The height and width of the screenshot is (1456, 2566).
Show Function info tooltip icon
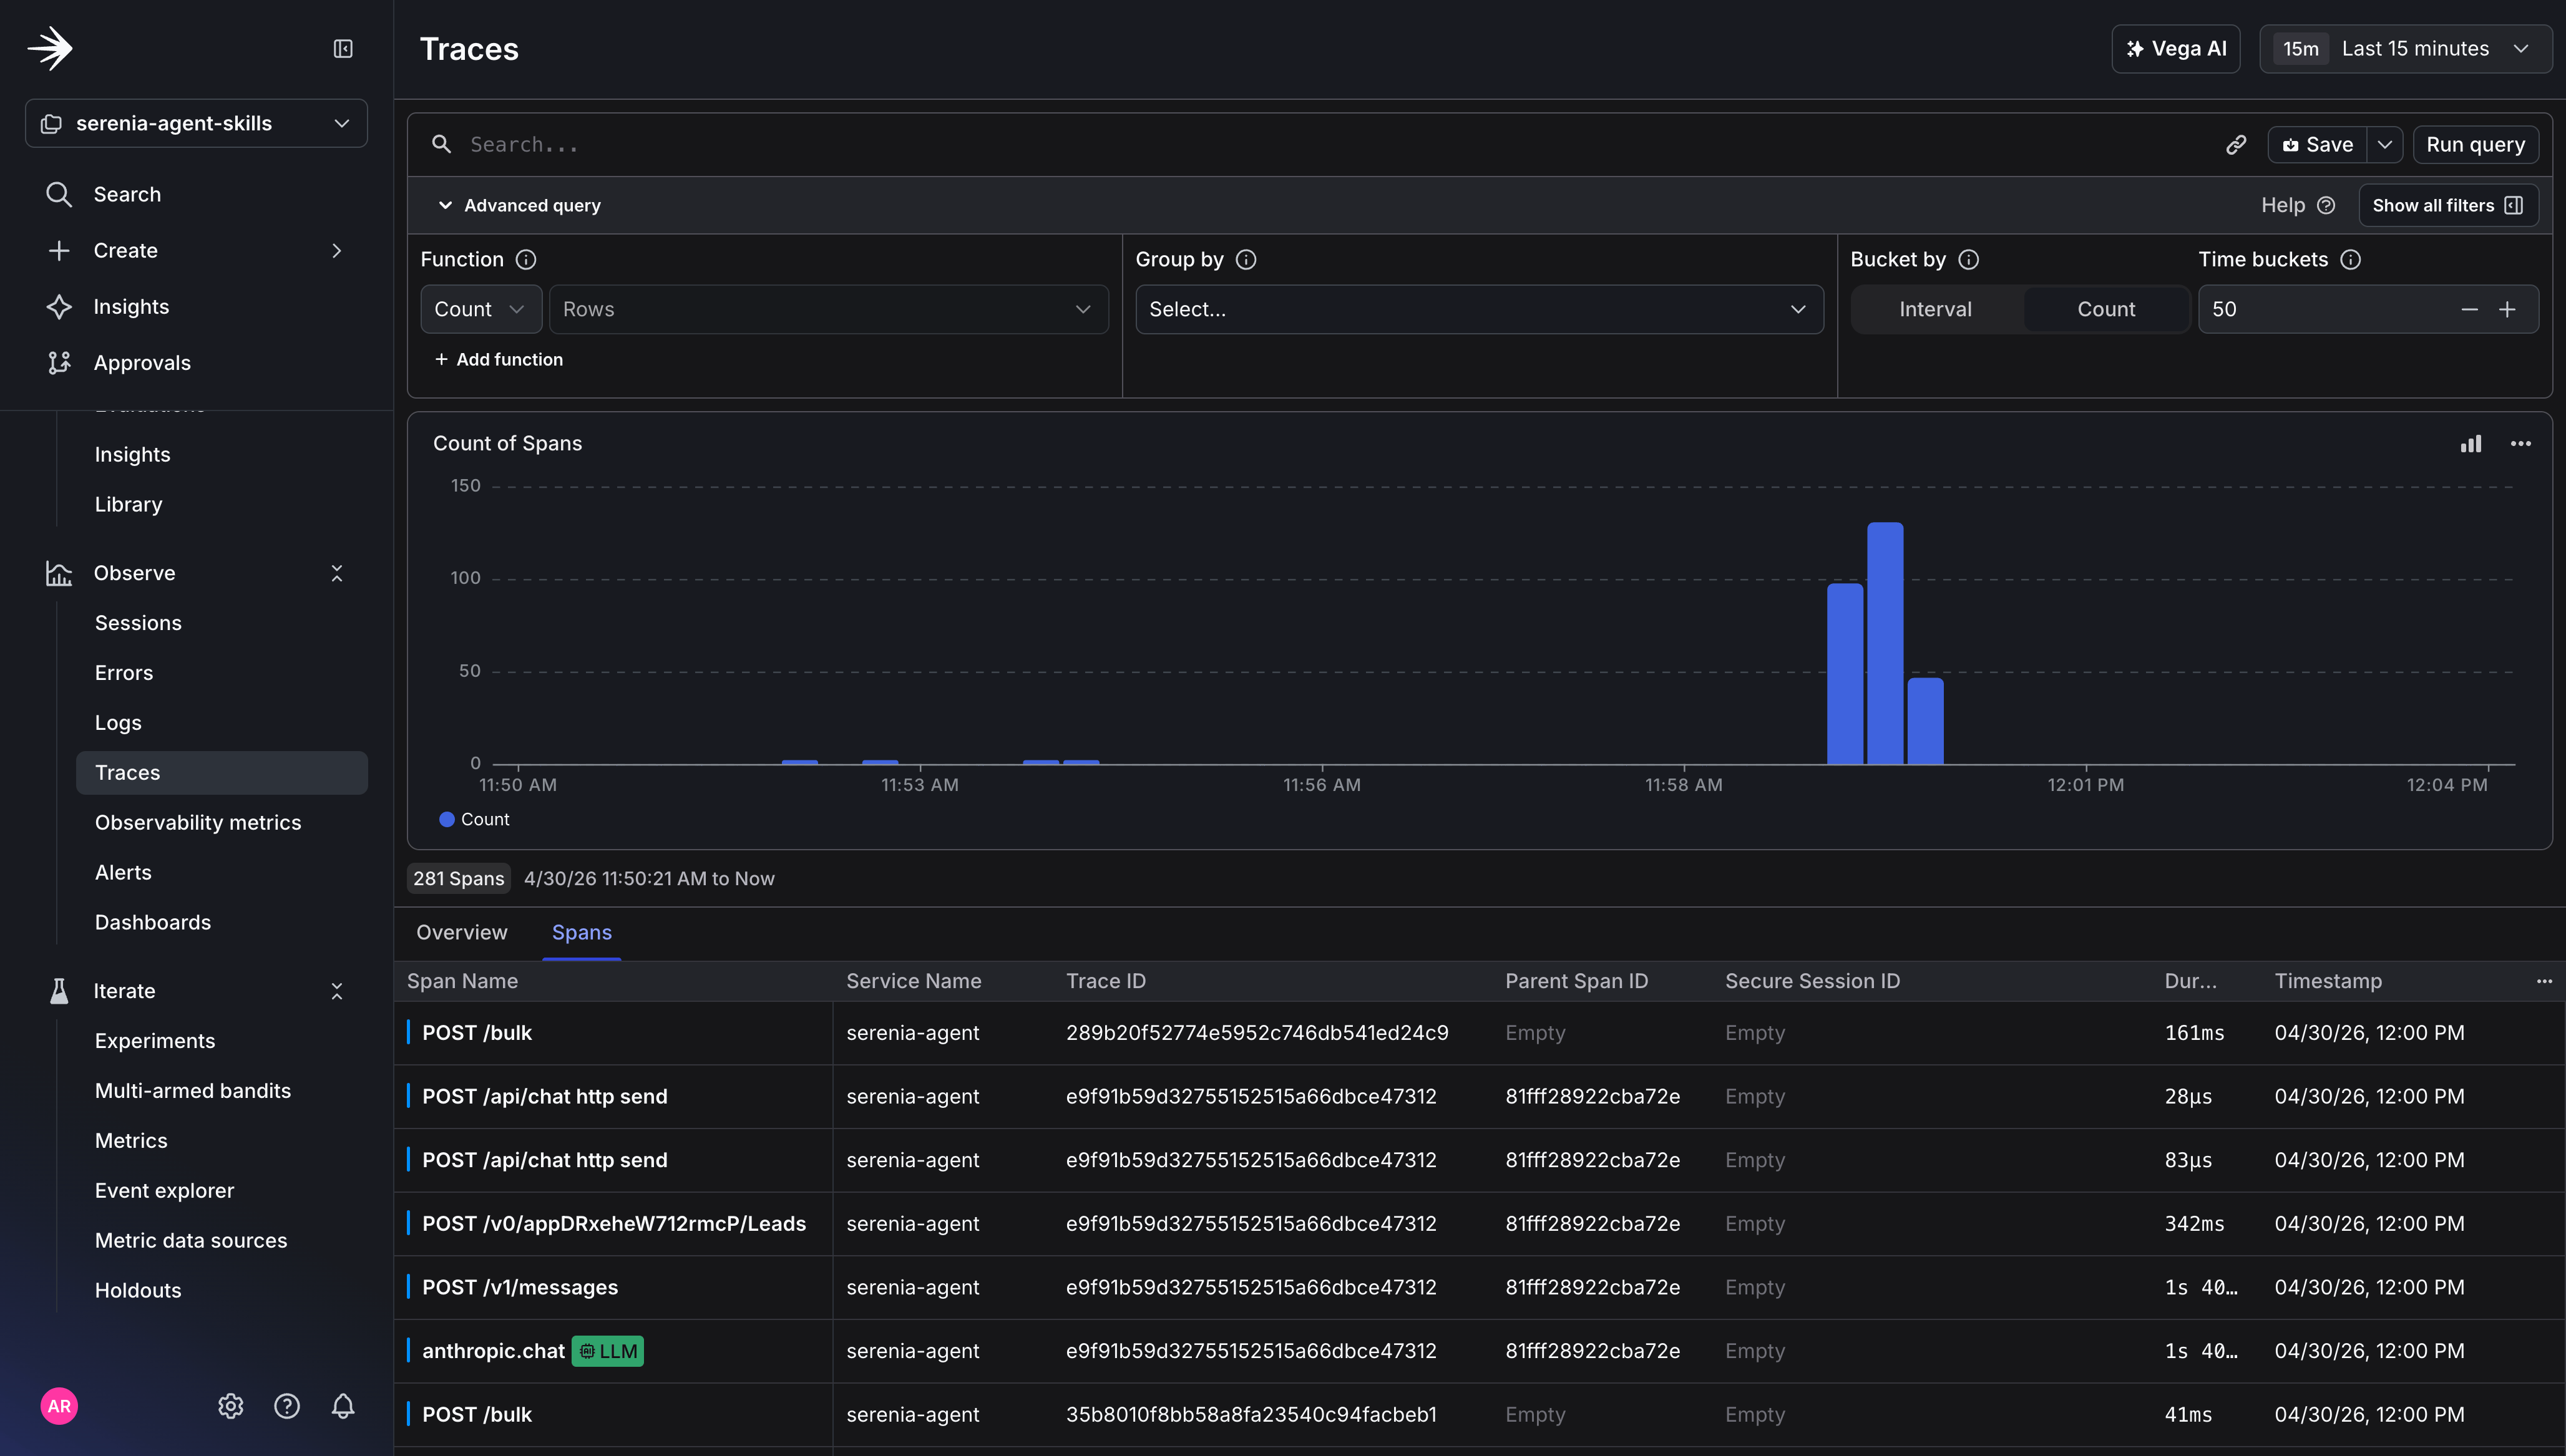click(x=526, y=260)
